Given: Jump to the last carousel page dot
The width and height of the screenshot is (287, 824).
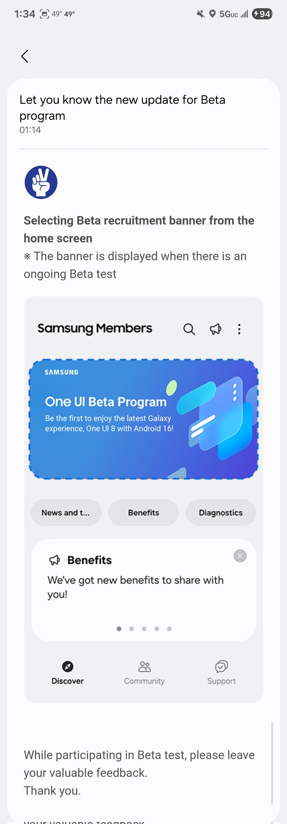Looking at the screenshot, I should click(x=169, y=629).
